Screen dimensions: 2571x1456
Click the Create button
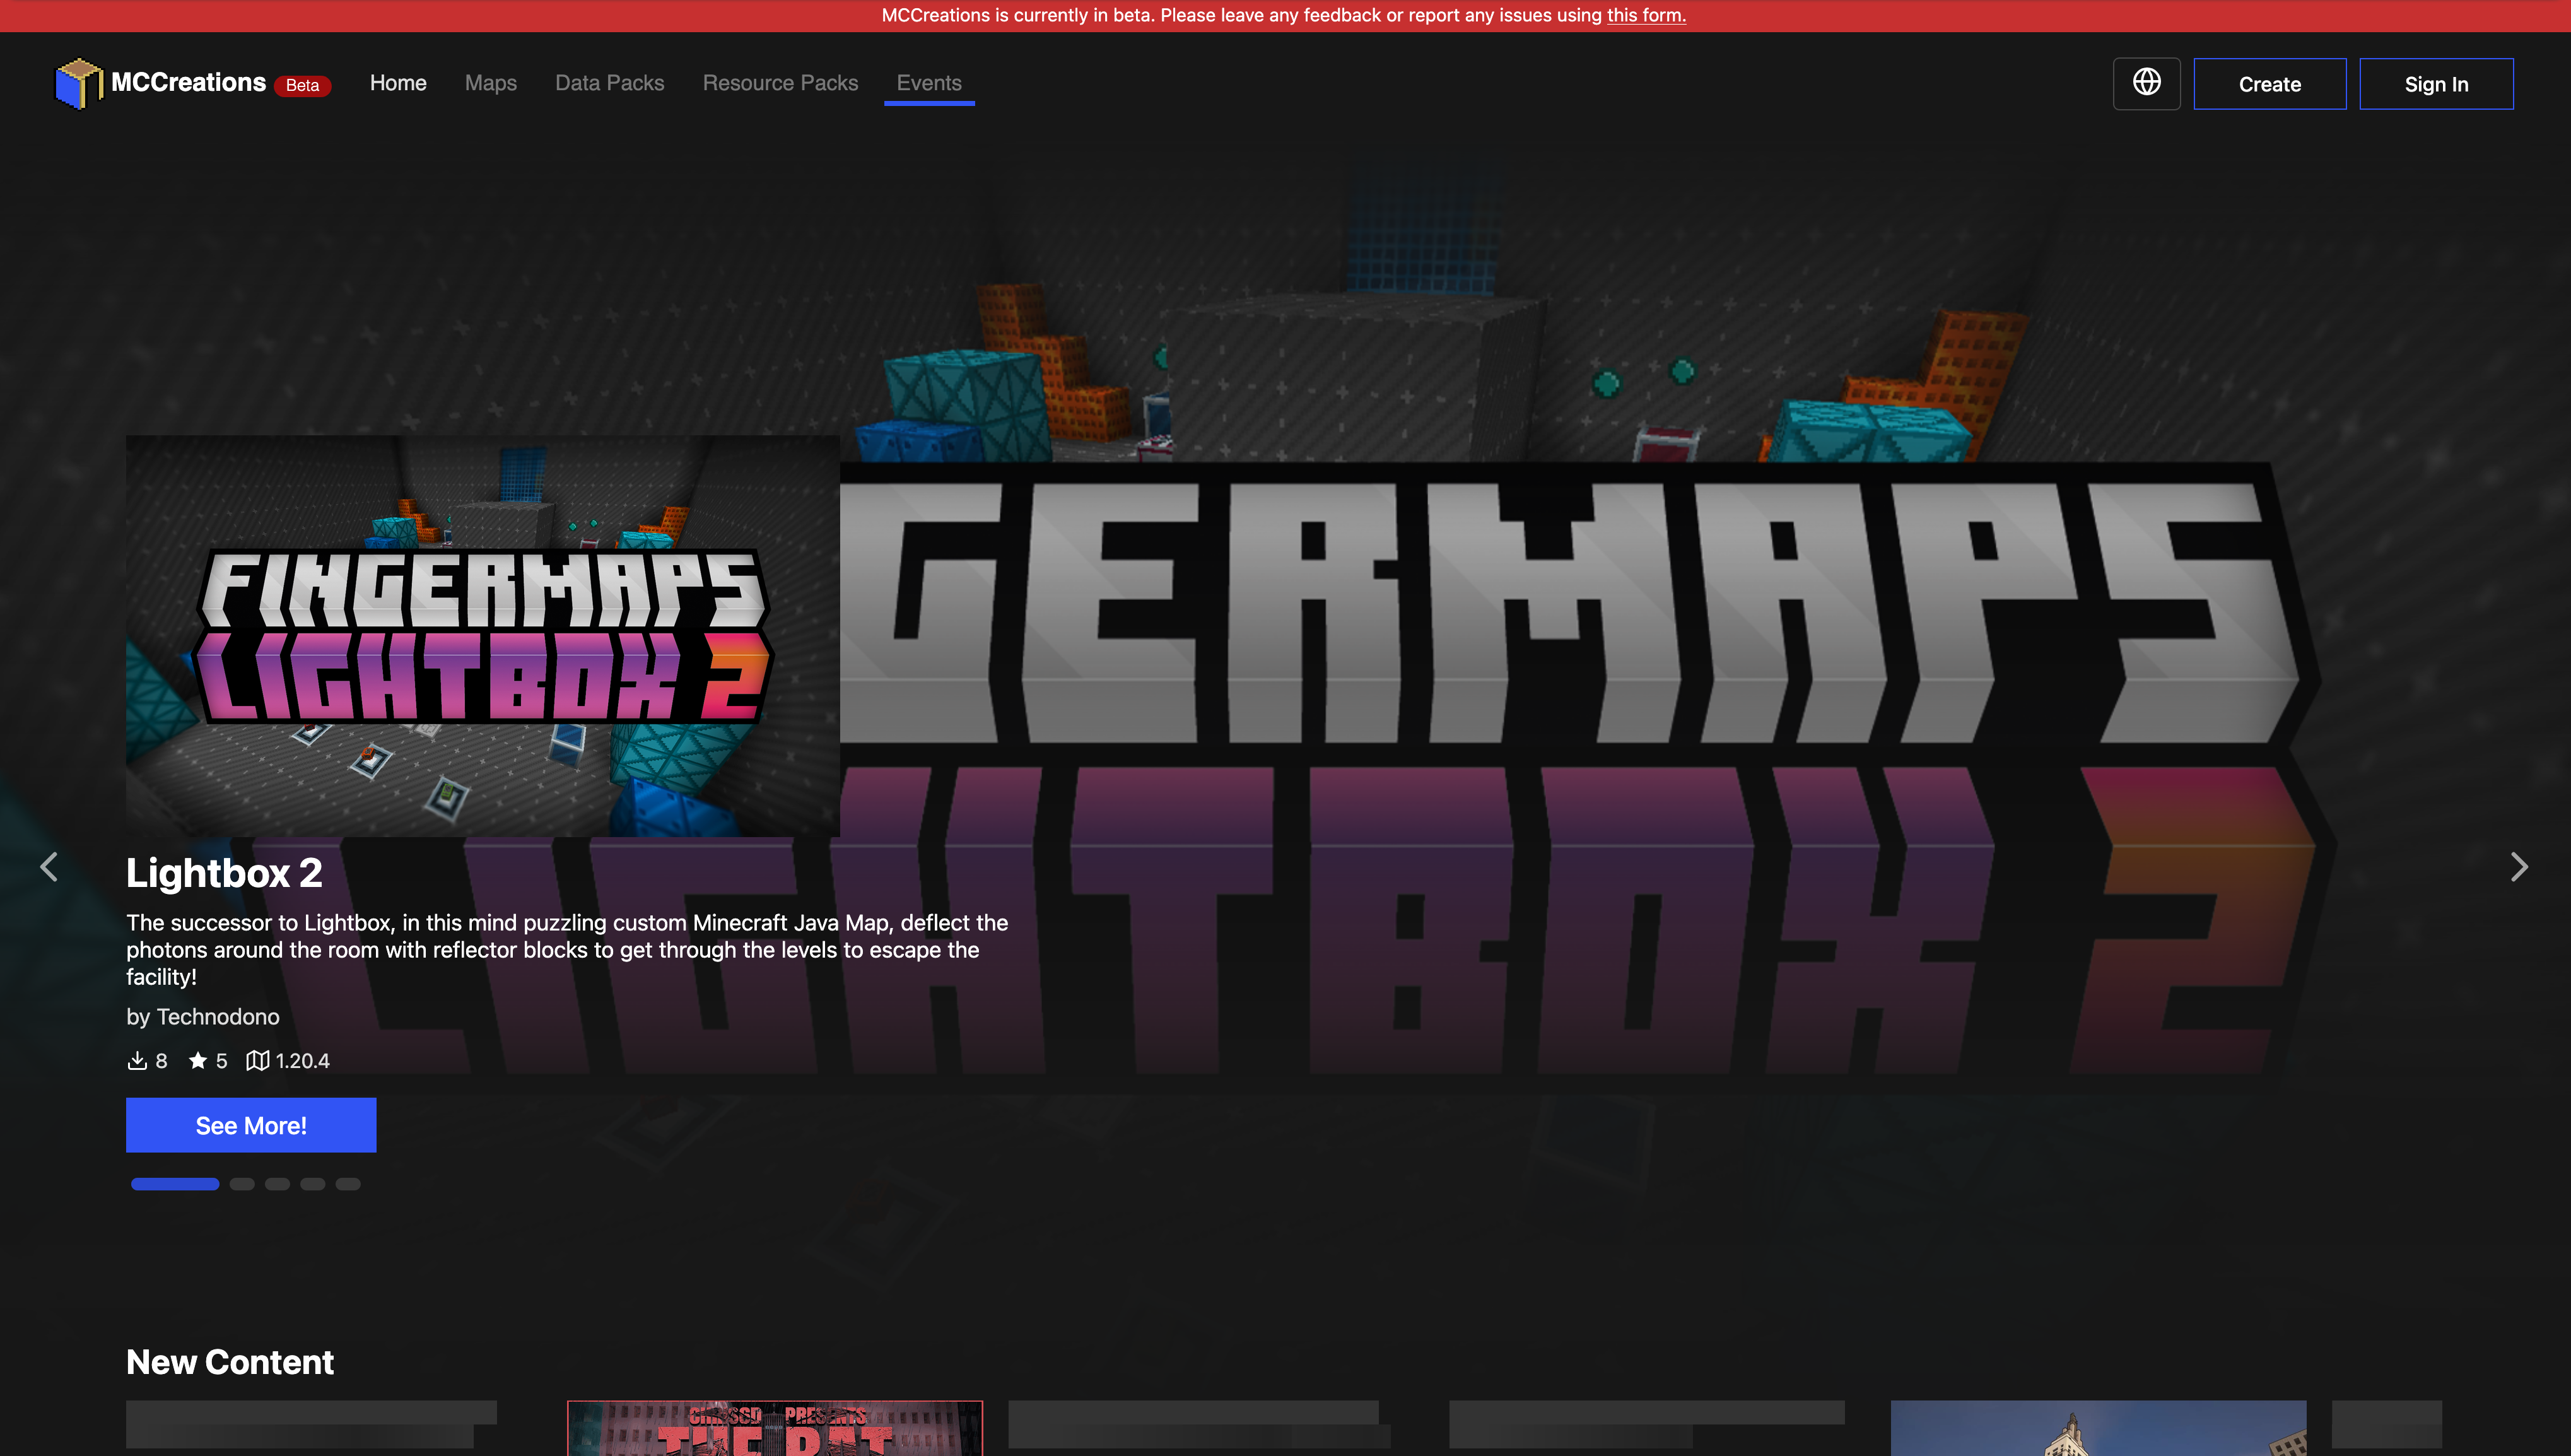[2269, 84]
